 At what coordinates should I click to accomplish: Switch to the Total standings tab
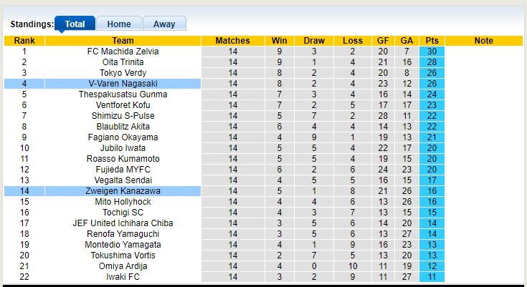pyautogui.click(x=75, y=24)
